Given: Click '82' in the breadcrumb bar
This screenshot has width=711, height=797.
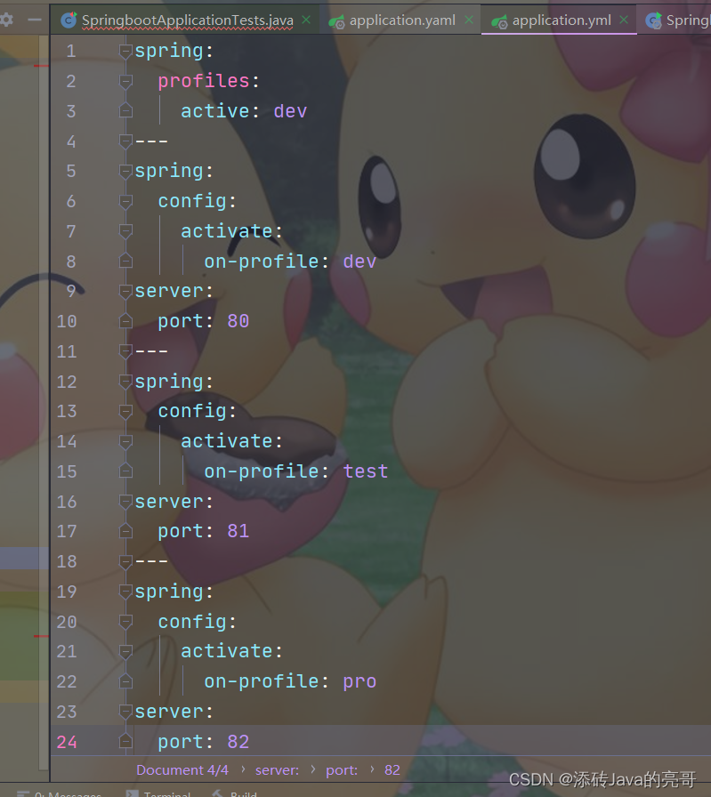Looking at the screenshot, I should (x=392, y=770).
